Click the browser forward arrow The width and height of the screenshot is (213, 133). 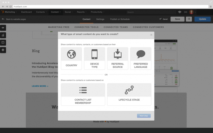tap(7, 6)
